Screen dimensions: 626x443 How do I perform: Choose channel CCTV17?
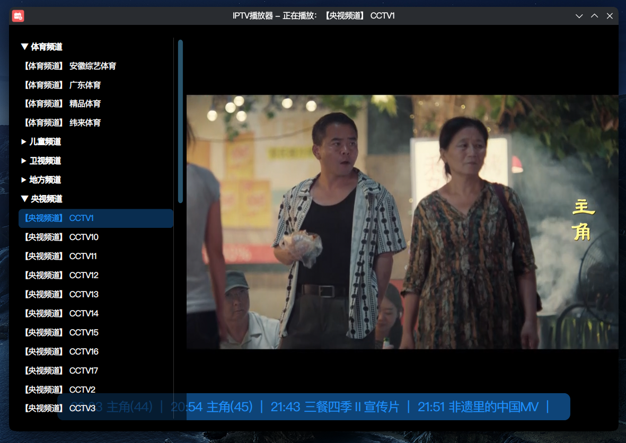[x=96, y=371]
